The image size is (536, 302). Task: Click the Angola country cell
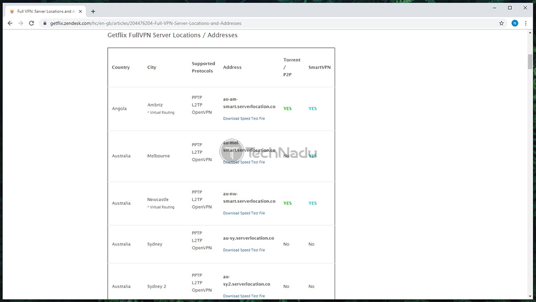(x=120, y=108)
